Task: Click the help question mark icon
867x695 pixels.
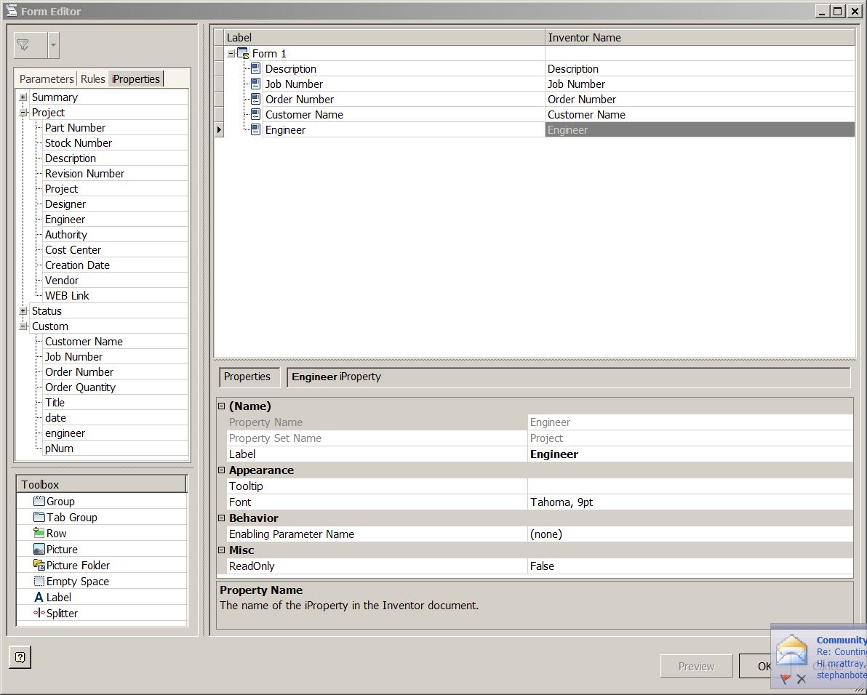Action: tap(20, 657)
